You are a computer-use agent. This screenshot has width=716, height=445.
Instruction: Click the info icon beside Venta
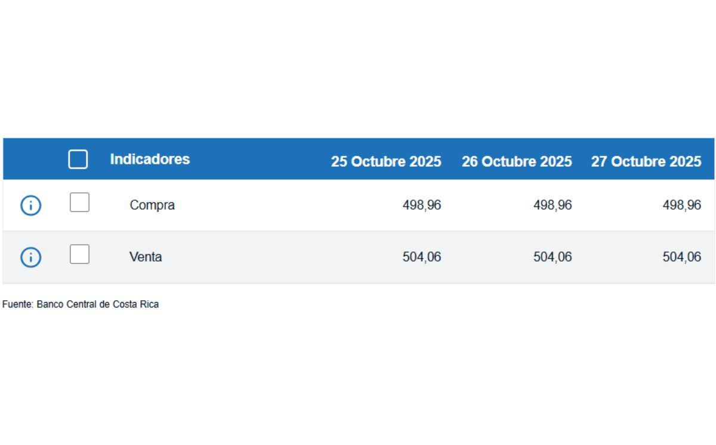(31, 257)
